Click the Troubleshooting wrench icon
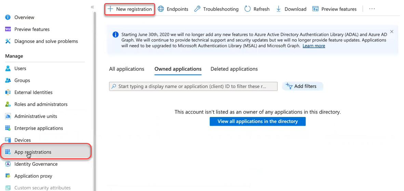This screenshot has width=404, height=191. click(x=197, y=9)
